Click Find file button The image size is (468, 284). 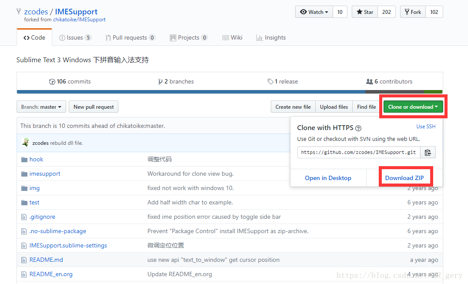click(x=367, y=107)
